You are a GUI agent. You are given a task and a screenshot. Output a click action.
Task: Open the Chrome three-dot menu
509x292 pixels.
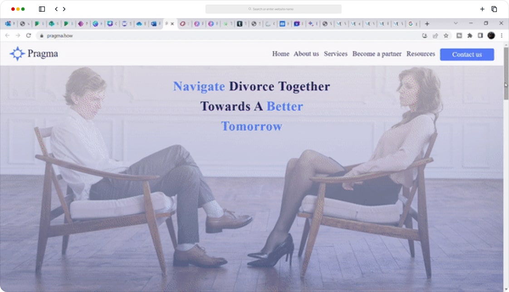click(502, 35)
